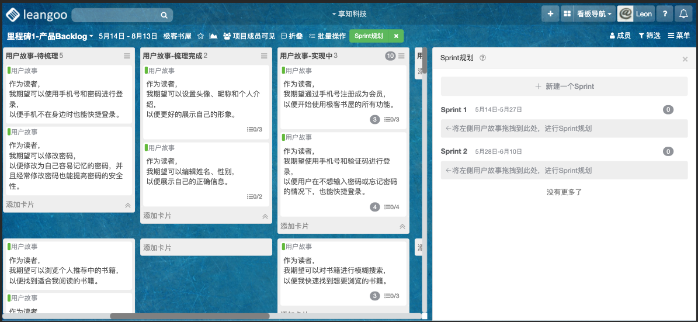The image size is (698, 322).
Task: Click 新建一个Sprint button
Action: click(564, 86)
